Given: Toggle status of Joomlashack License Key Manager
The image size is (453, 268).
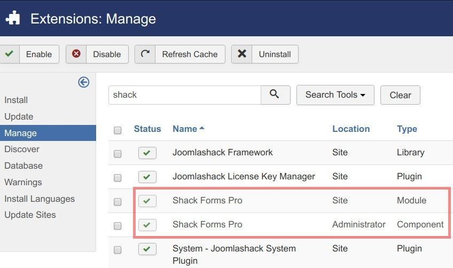Looking at the screenshot, I should [x=147, y=177].
